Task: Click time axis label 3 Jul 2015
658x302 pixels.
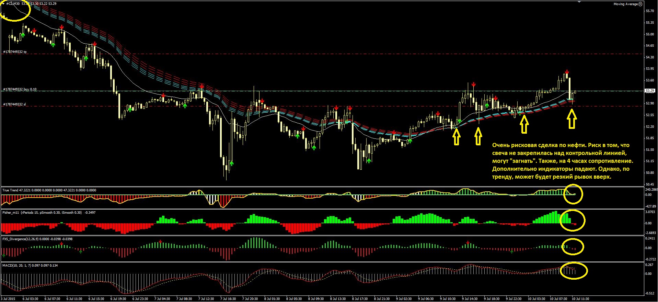Action: [8, 299]
